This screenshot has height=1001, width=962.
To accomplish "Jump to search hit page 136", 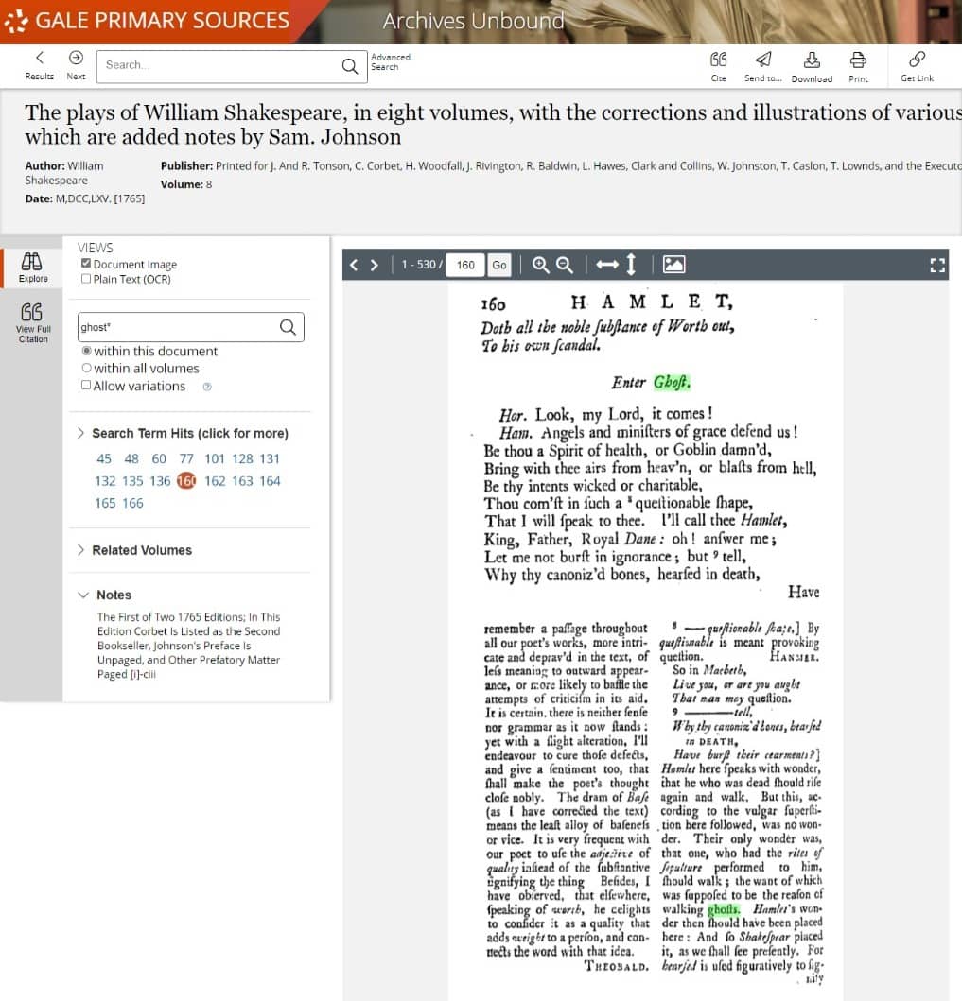I will pyautogui.click(x=161, y=481).
